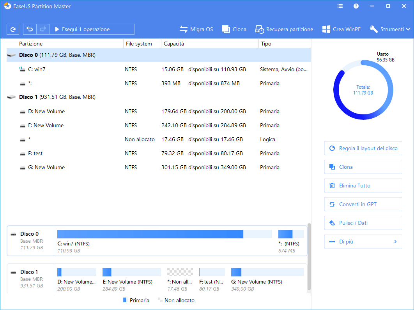The height and width of the screenshot is (310, 414).
Task: Click D: New Volume block in Disco 1 map
Action: pos(76,279)
